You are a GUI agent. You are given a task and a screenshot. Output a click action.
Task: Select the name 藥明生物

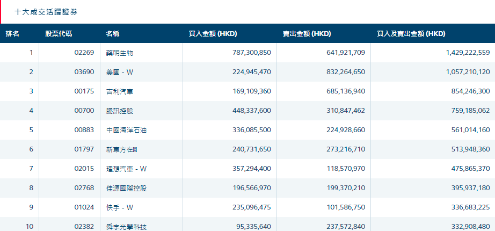[x=120, y=53]
